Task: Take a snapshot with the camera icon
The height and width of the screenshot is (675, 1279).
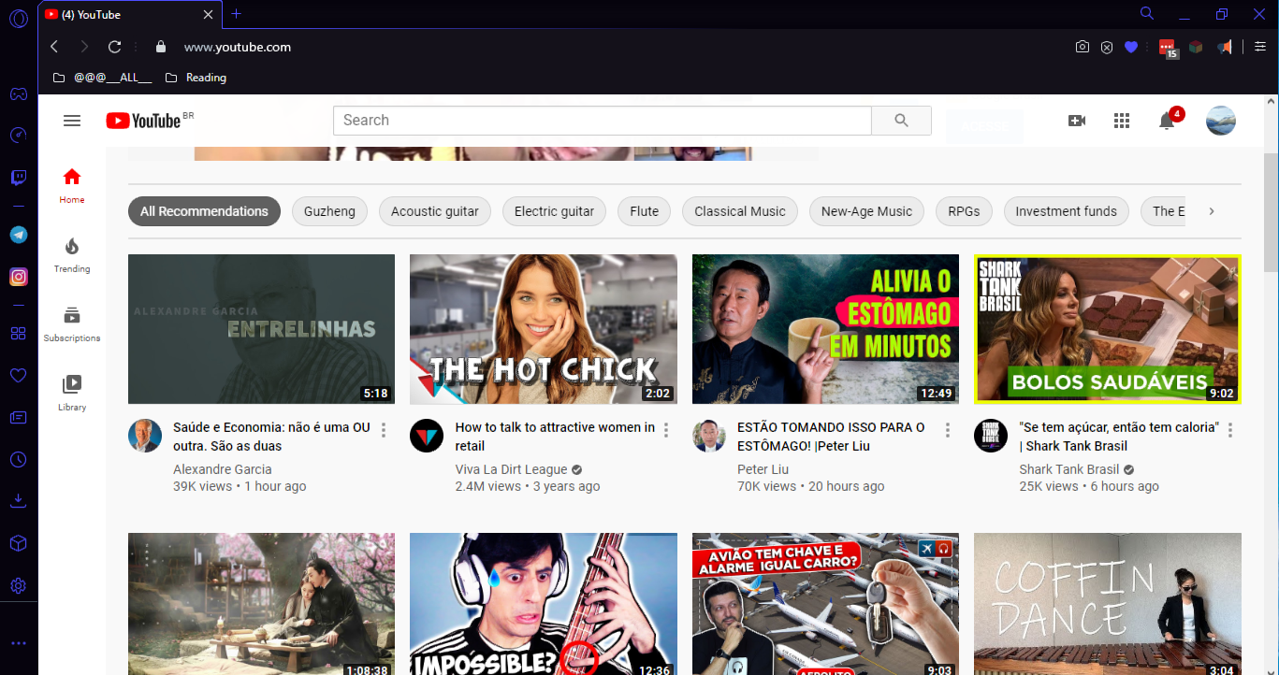Action: (x=1083, y=47)
